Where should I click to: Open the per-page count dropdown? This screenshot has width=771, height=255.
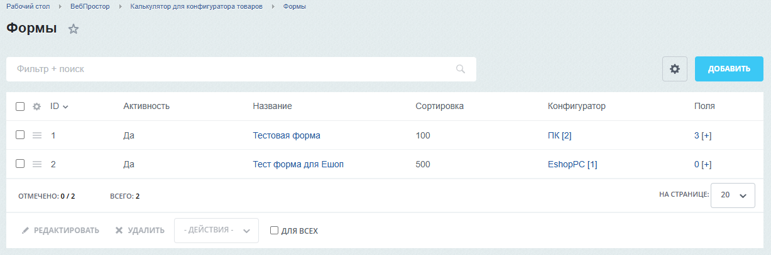(733, 195)
